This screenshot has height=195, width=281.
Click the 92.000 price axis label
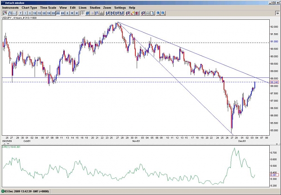[274, 27]
